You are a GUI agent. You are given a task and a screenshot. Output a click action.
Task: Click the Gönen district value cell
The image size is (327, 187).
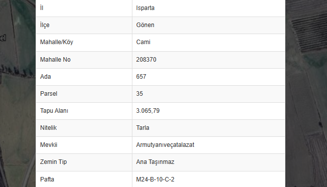point(209,25)
